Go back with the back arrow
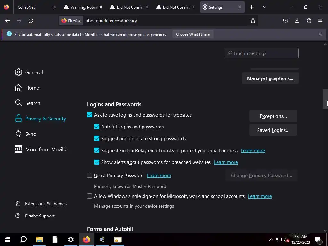Image resolution: width=328 pixels, height=246 pixels. point(8,21)
